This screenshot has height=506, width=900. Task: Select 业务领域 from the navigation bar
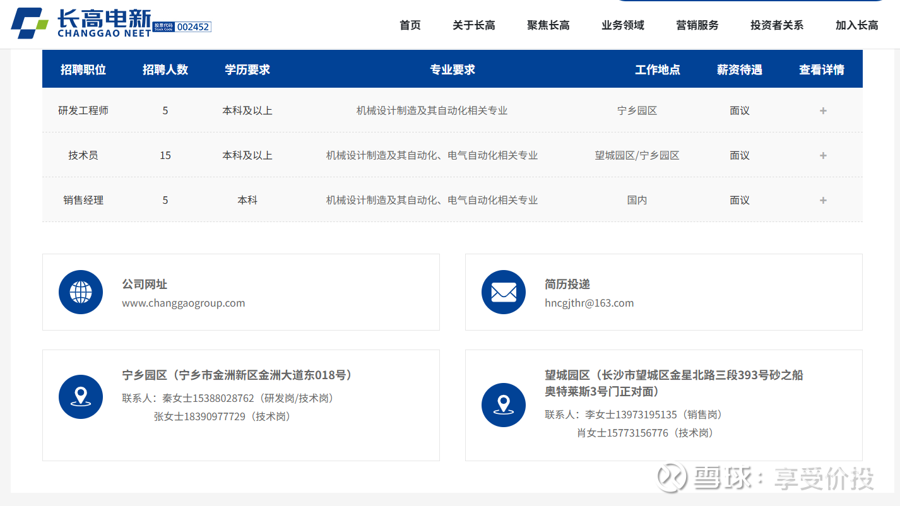pyautogui.click(x=622, y=25)
